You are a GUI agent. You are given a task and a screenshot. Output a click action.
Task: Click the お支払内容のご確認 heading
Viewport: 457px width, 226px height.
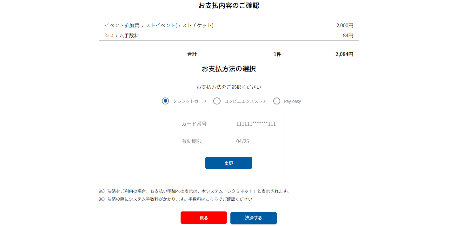(x=228, y=6)
